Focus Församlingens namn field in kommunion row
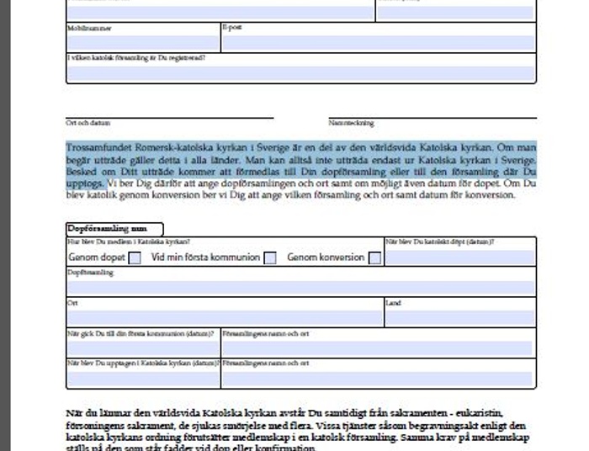589x451 pixels. tap(377, 348)
